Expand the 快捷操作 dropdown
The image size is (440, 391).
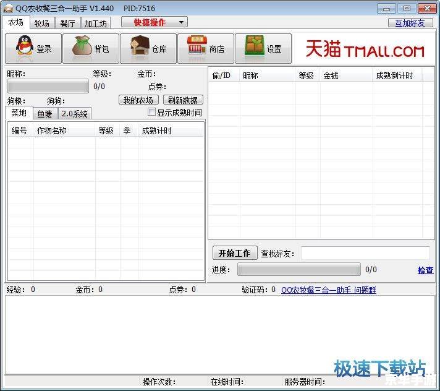[154, 22]
